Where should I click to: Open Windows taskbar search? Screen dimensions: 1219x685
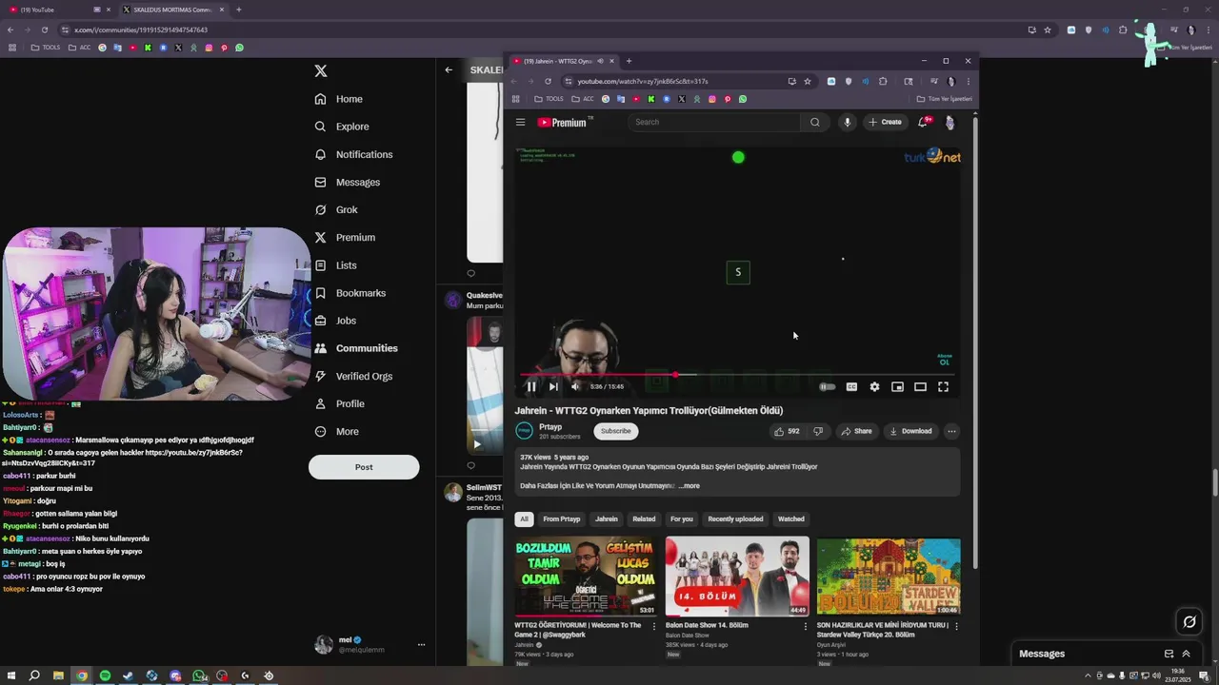pyautogui.click(x=34, y=675)
